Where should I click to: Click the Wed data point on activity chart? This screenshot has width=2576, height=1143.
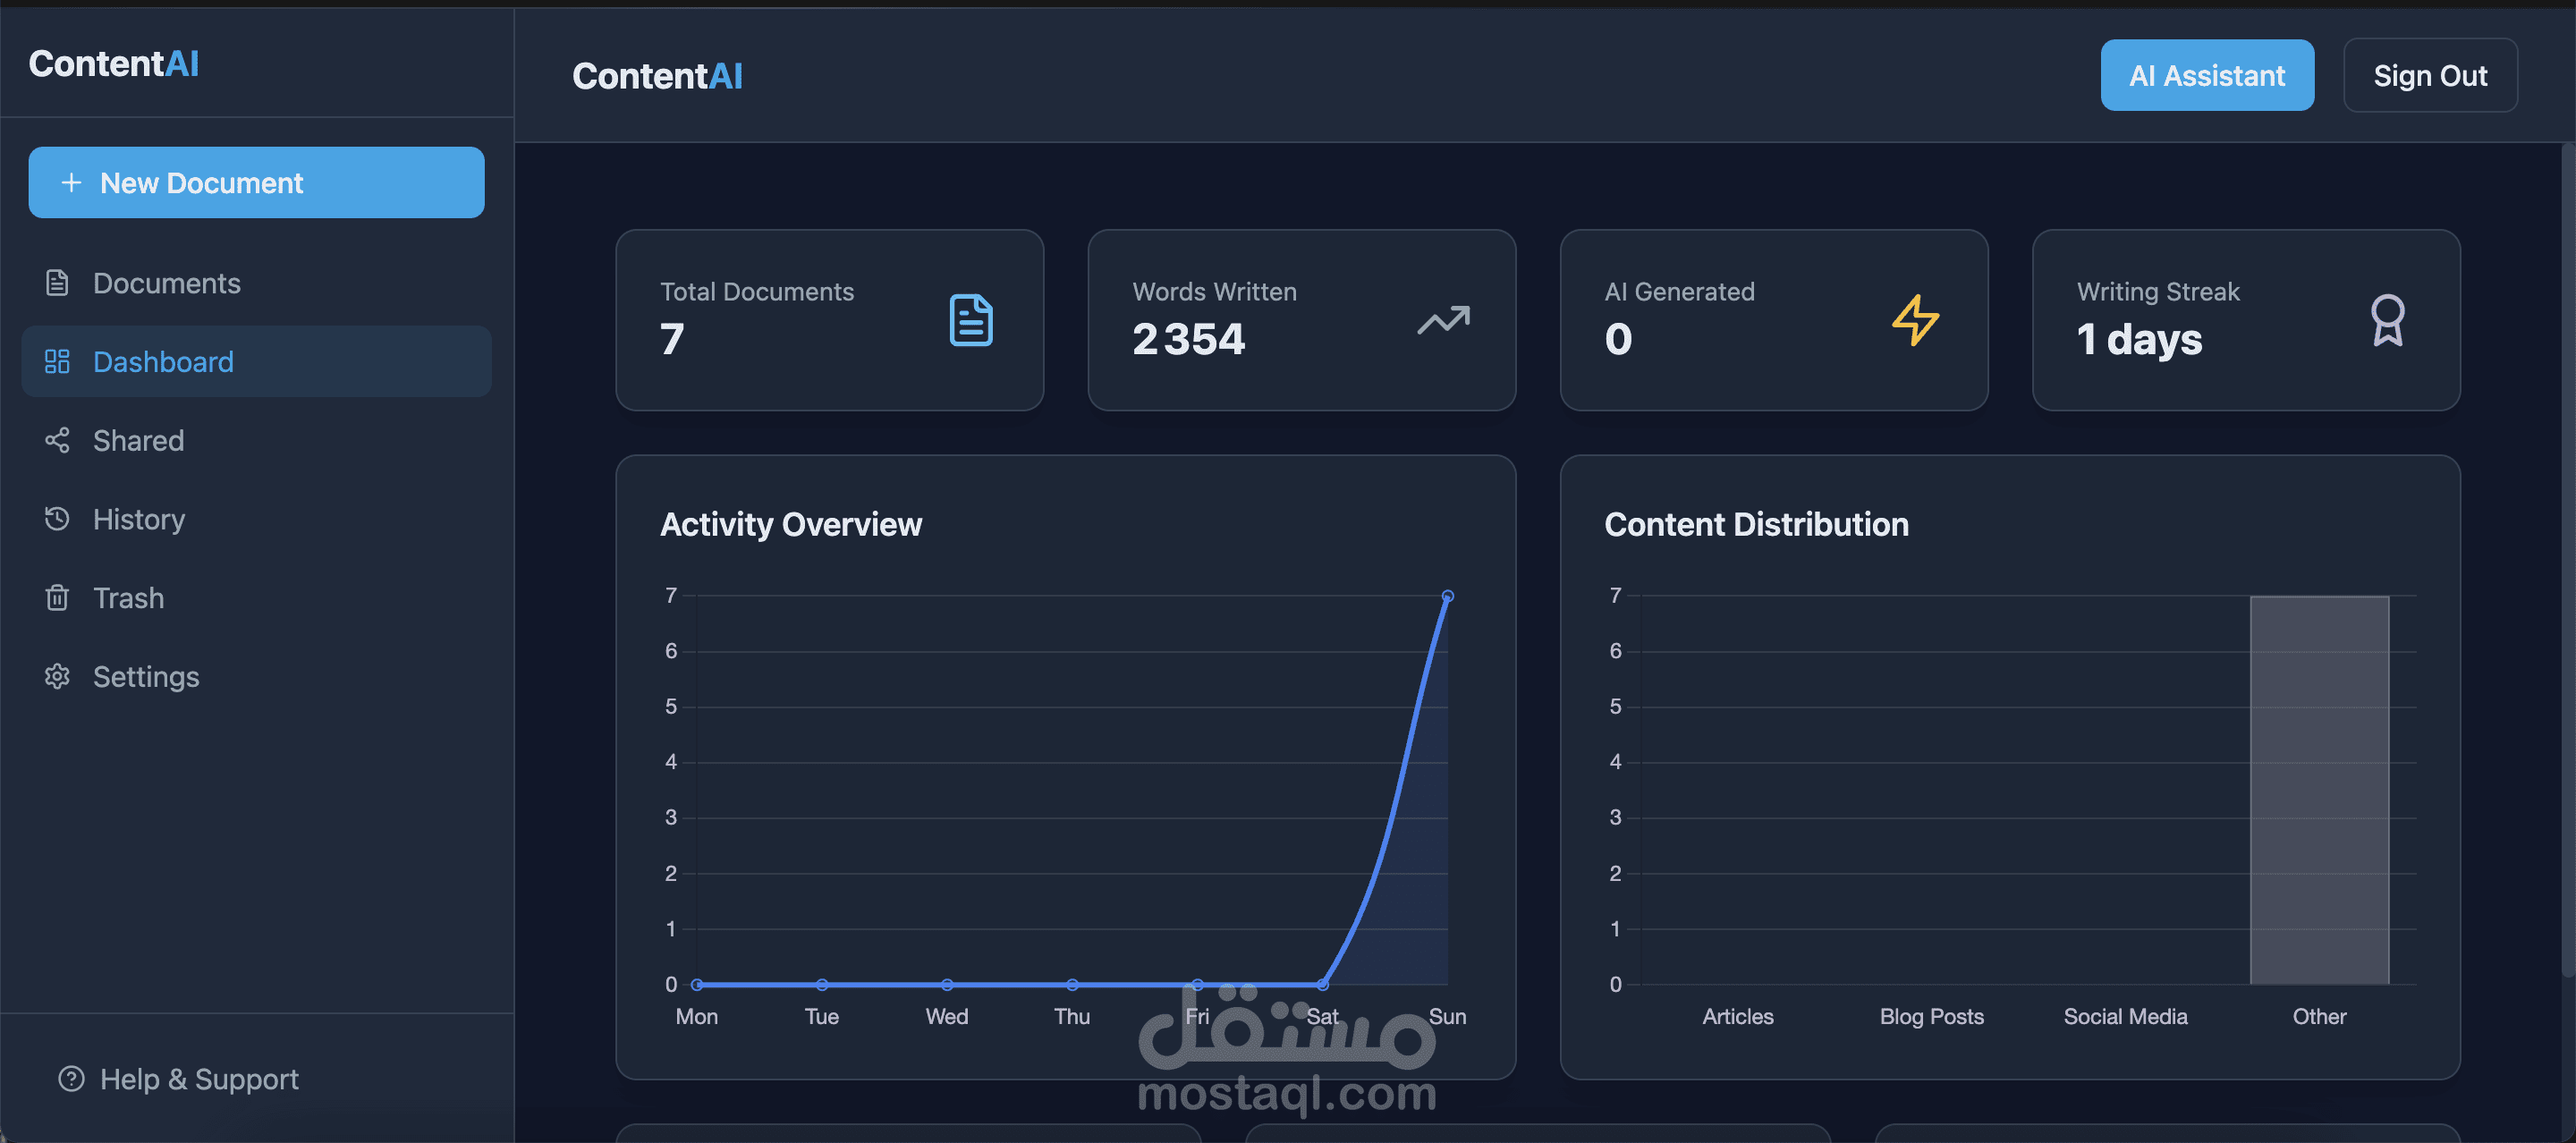[x=947, y=985]
